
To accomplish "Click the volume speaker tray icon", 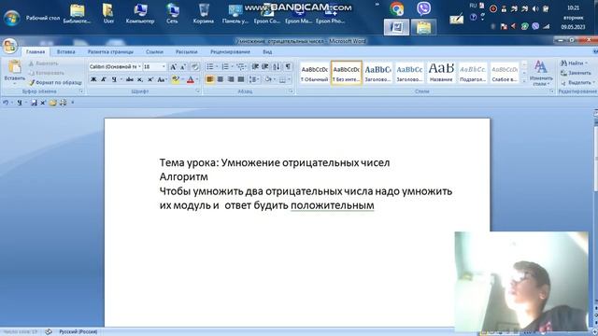I will 535,8.
